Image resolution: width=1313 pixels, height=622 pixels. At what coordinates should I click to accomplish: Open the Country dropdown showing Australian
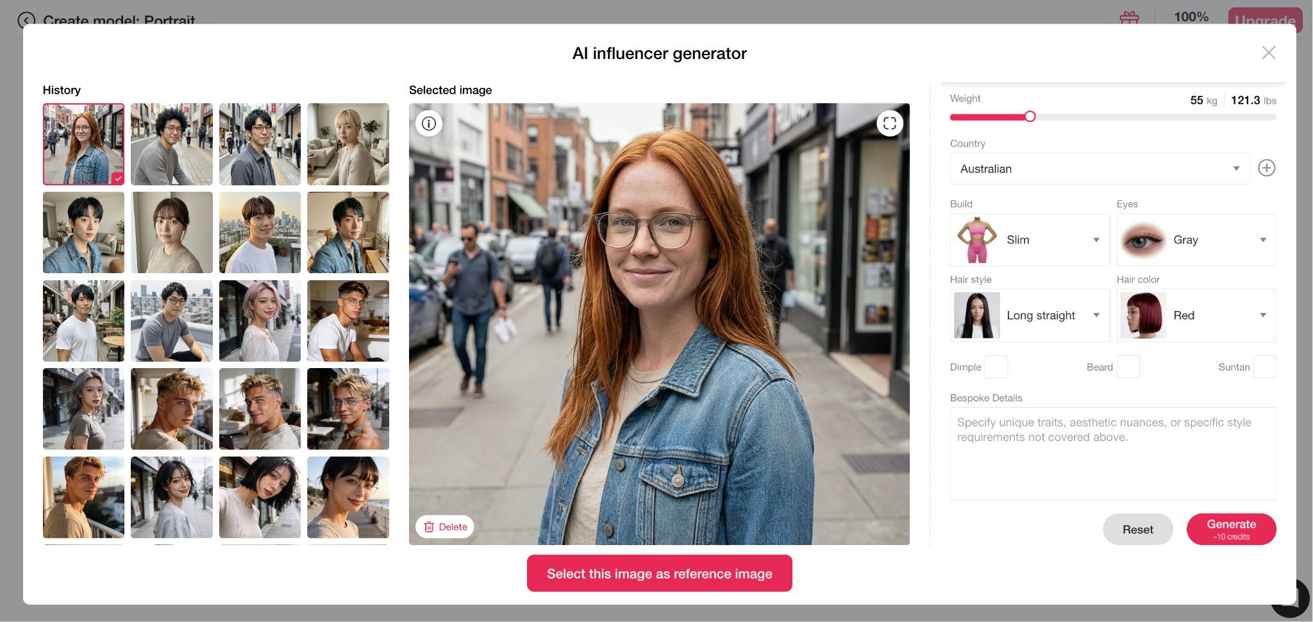pyautogui.click(x=1100, y=169)
